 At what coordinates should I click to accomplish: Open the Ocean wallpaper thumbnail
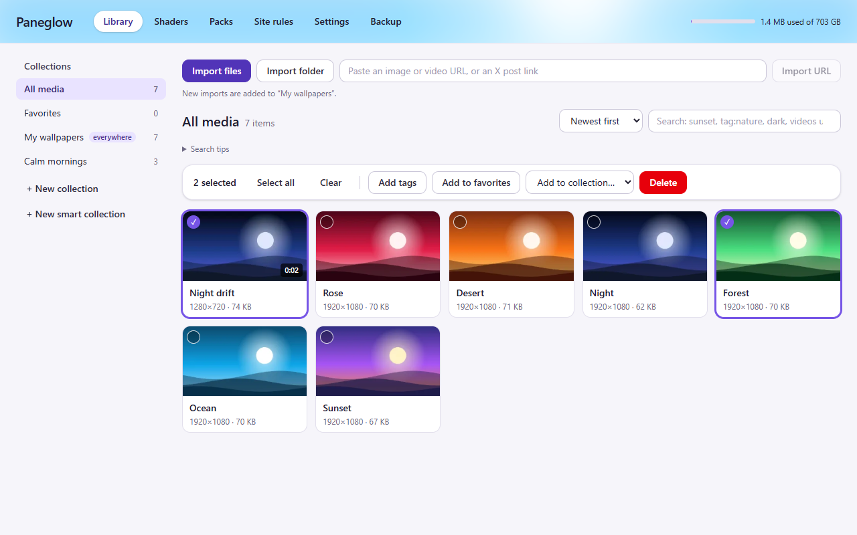click(x=245, y=361)
